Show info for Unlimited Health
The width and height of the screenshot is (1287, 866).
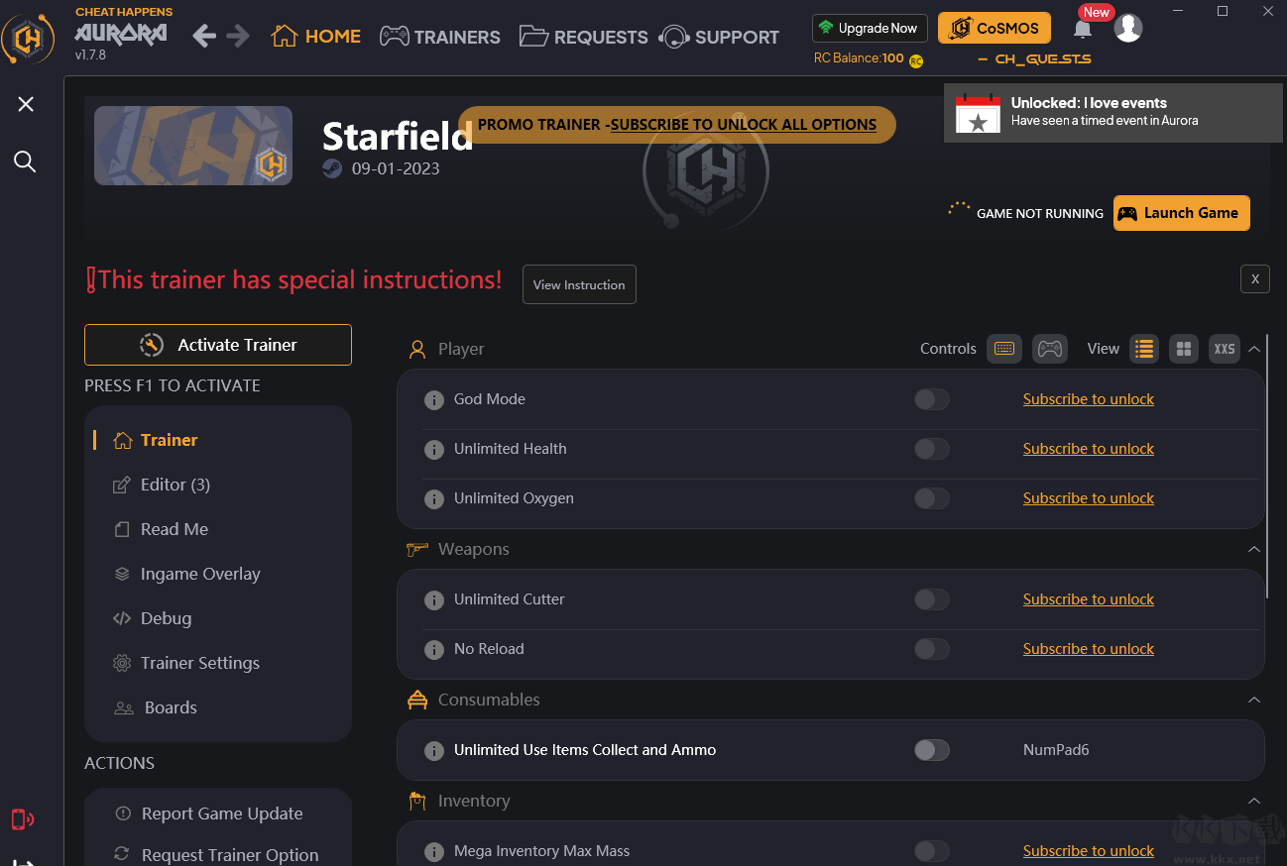(433, 450)
